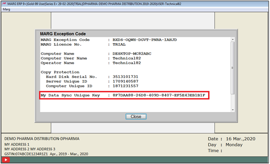Click the hard disk serial 3513101731
The image size is (270, 164).
[125, 77]
